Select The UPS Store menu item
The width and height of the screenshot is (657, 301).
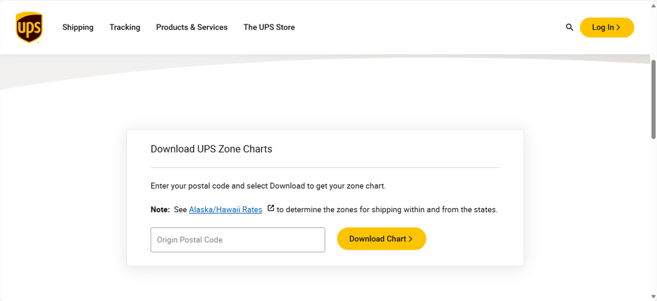pos(269,27)
